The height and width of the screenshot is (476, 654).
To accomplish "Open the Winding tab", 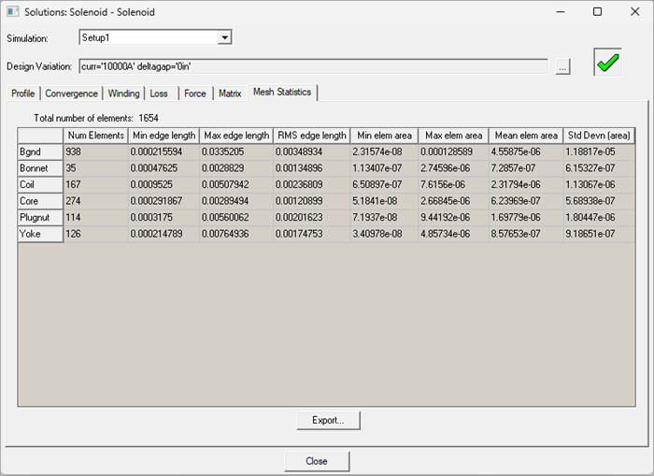I will 123,94.
